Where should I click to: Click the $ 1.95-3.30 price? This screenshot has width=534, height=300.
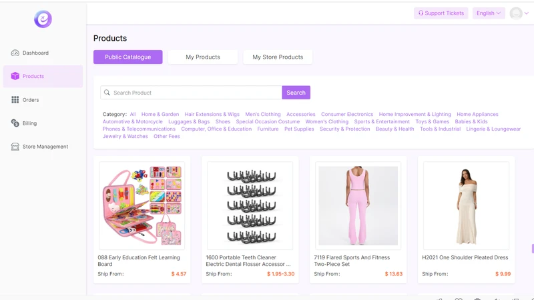coord(280,274)
